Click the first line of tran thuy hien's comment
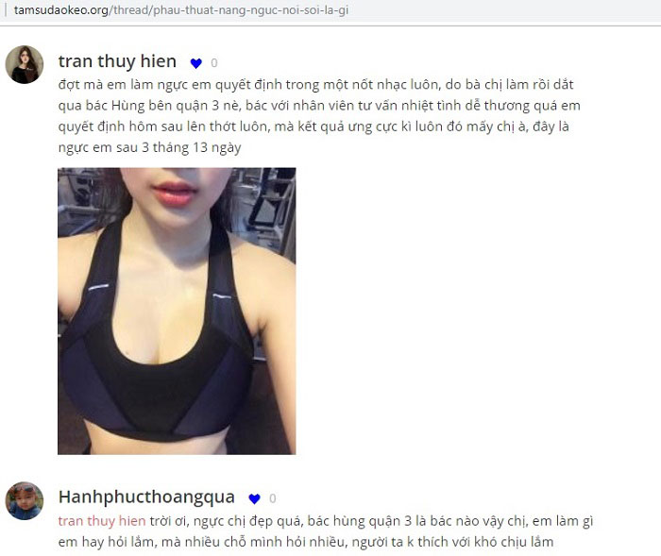 point(315,85)
